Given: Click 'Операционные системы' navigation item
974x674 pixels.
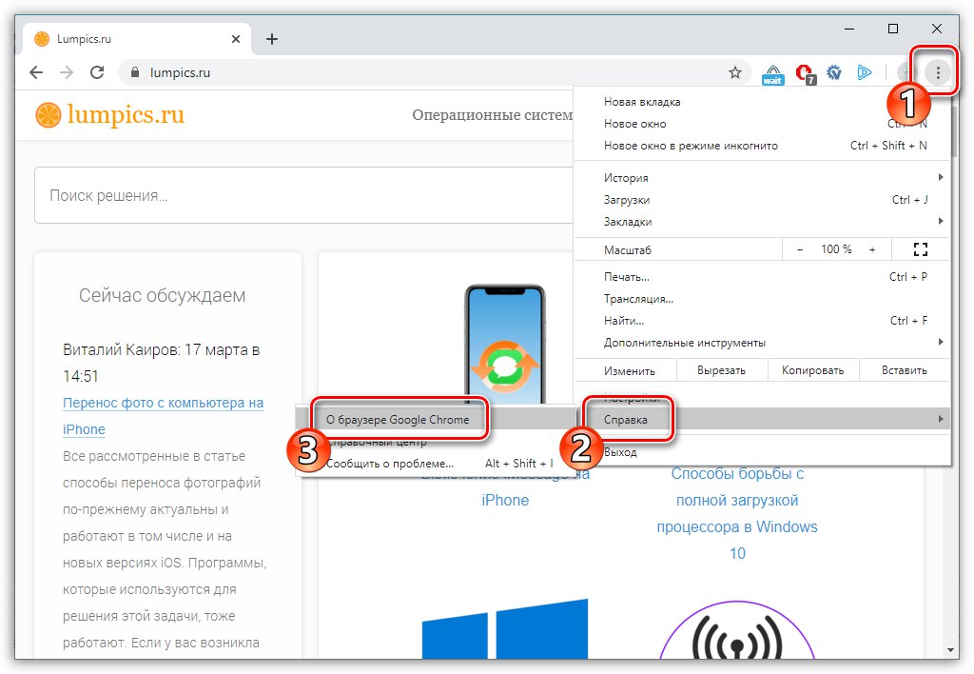Looking at the screenshot, I should point(493,115).
